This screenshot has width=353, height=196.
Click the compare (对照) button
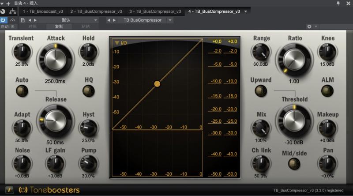[x=32, y=26]
